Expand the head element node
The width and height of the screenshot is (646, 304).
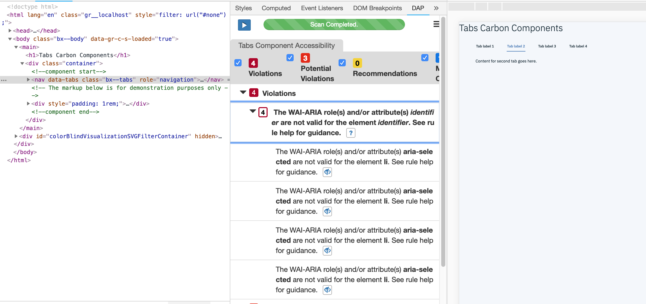[x=10, y=31]
